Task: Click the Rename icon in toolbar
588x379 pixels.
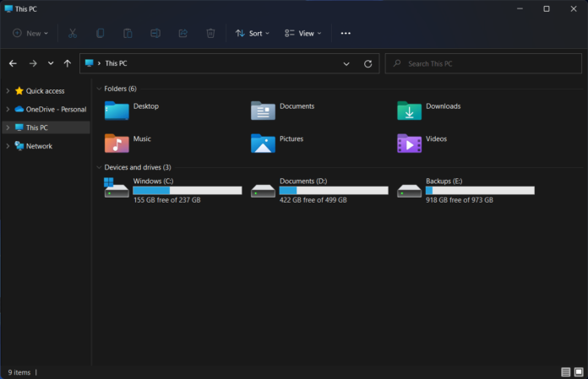Action: coord(155,33)
